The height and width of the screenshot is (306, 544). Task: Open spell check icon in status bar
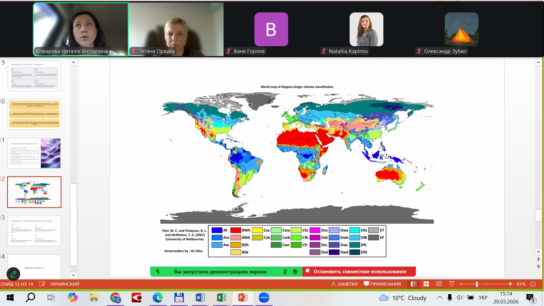pos(42,284)
